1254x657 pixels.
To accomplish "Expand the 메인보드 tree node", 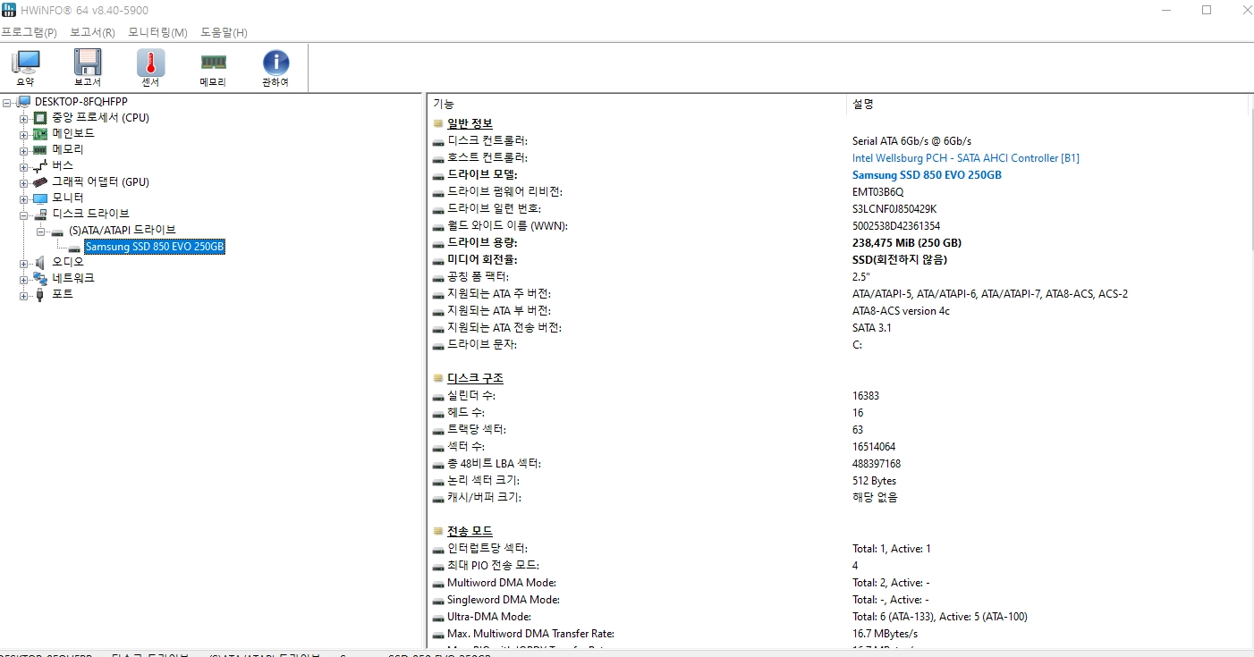I will [x=24, y=134].
